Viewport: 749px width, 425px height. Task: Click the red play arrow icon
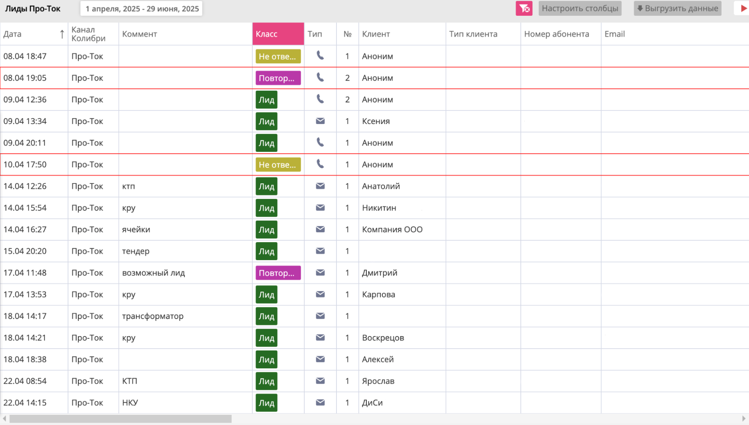point(743,8)
